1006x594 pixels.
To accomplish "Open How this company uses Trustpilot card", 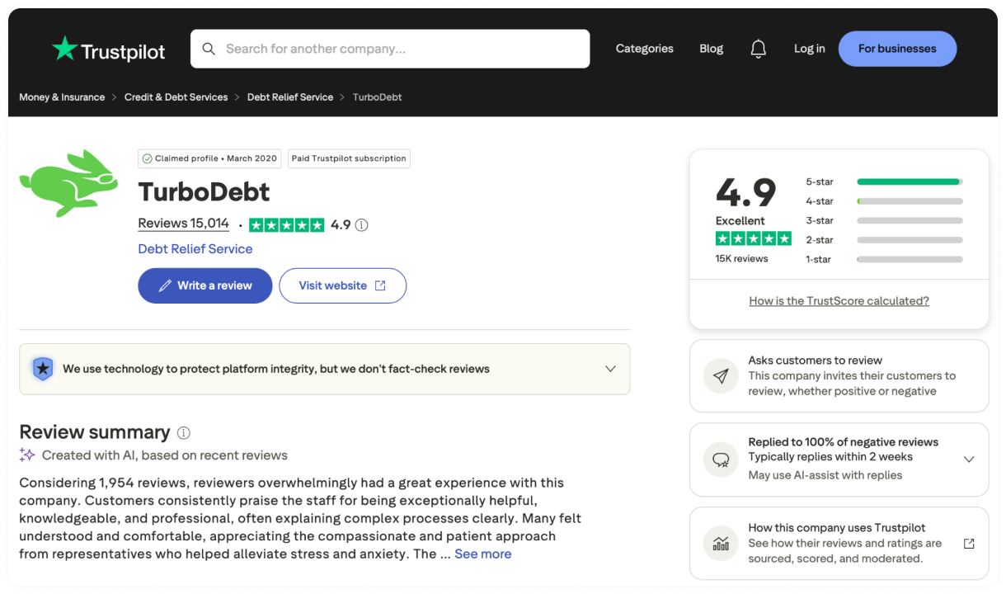I will [x=839, y=543].
